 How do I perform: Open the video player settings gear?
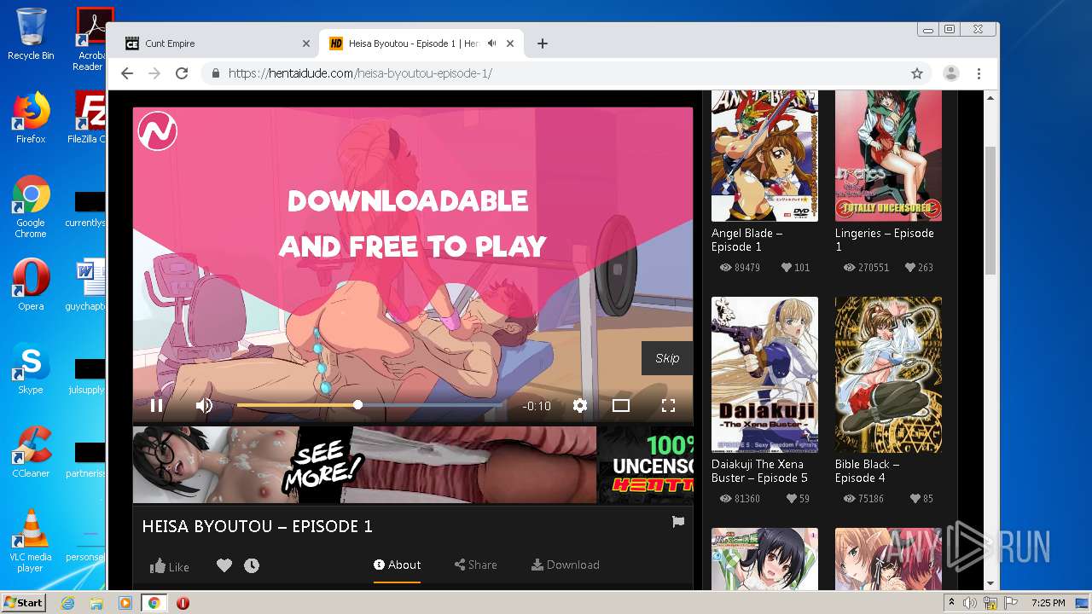click(x=580, y=406)
